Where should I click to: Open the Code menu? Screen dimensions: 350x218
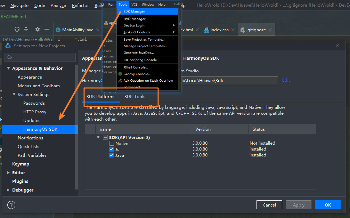click(40, 5)
